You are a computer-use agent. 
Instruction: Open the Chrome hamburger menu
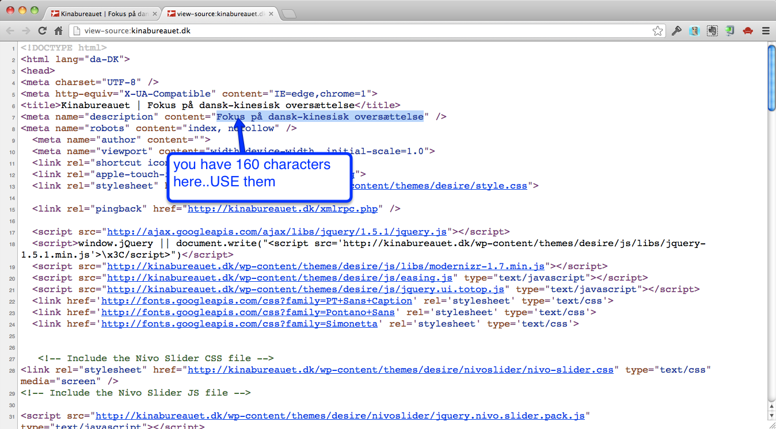(766, 31)
